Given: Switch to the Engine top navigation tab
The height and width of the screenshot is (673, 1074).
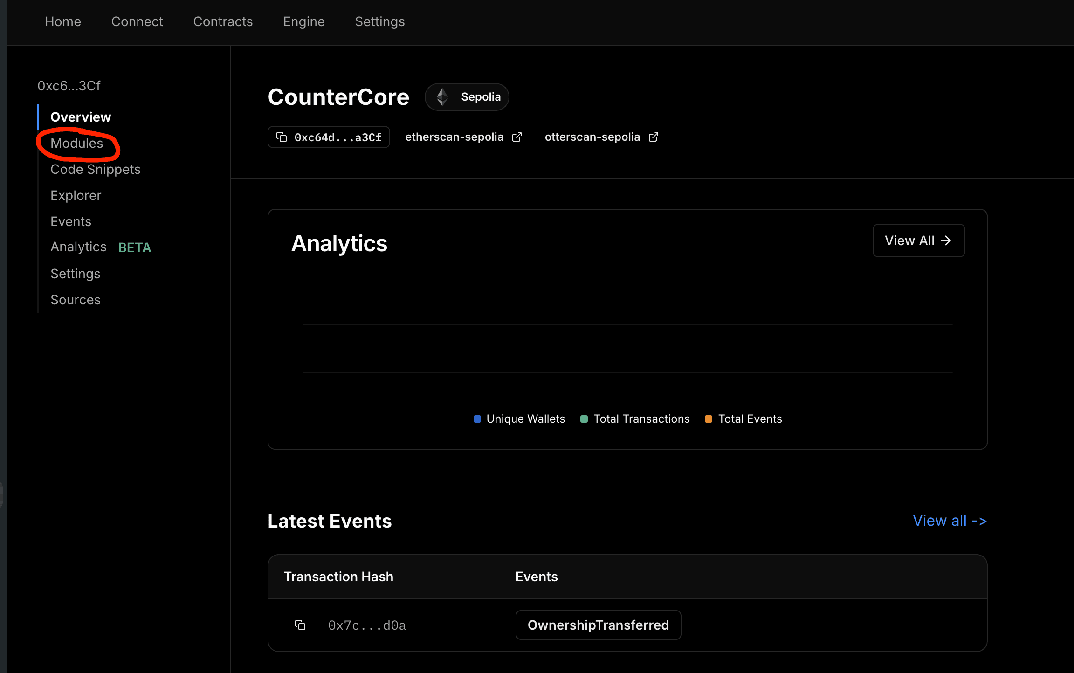Looking at the screenshot, I should tap(303, 21).
